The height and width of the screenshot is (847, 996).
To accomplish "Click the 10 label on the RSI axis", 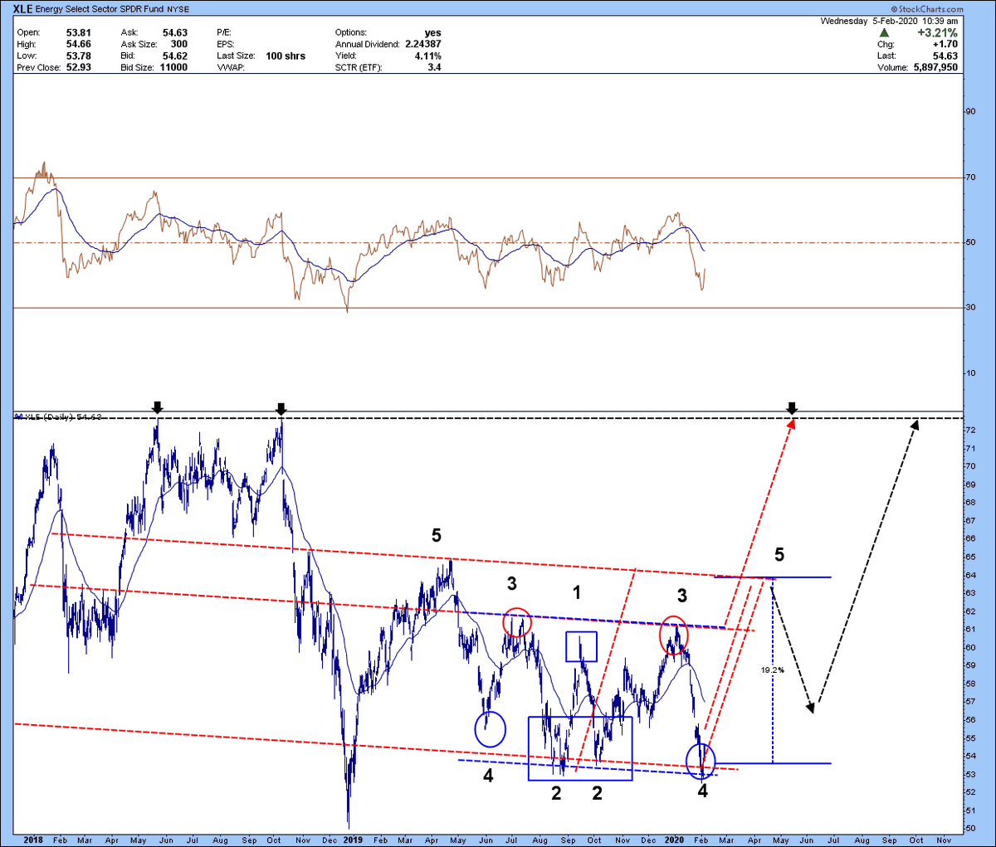I will pyautogui.click(x=969, y=372).
